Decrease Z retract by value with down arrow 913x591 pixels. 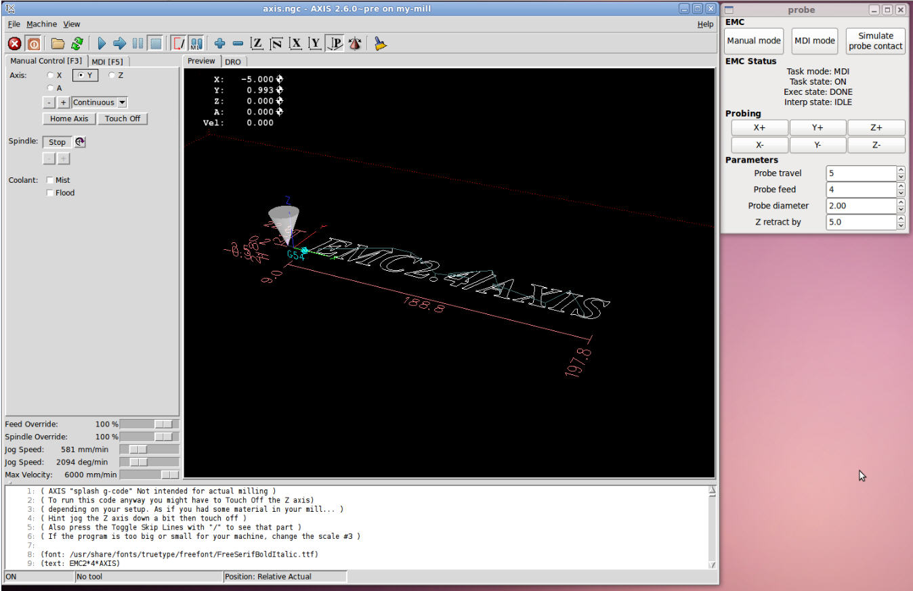(901, 225)
